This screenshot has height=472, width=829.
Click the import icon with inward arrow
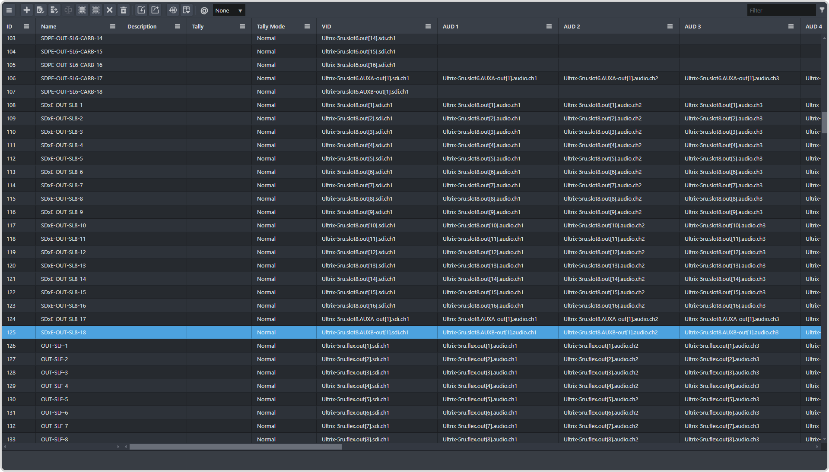pyautogui.click(x=141, y=10)
